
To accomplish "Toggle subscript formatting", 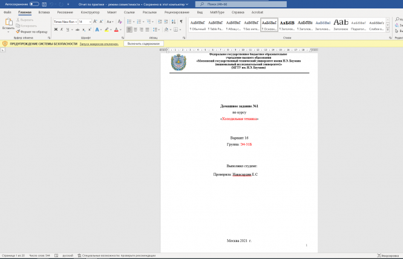I will point(84,30).
